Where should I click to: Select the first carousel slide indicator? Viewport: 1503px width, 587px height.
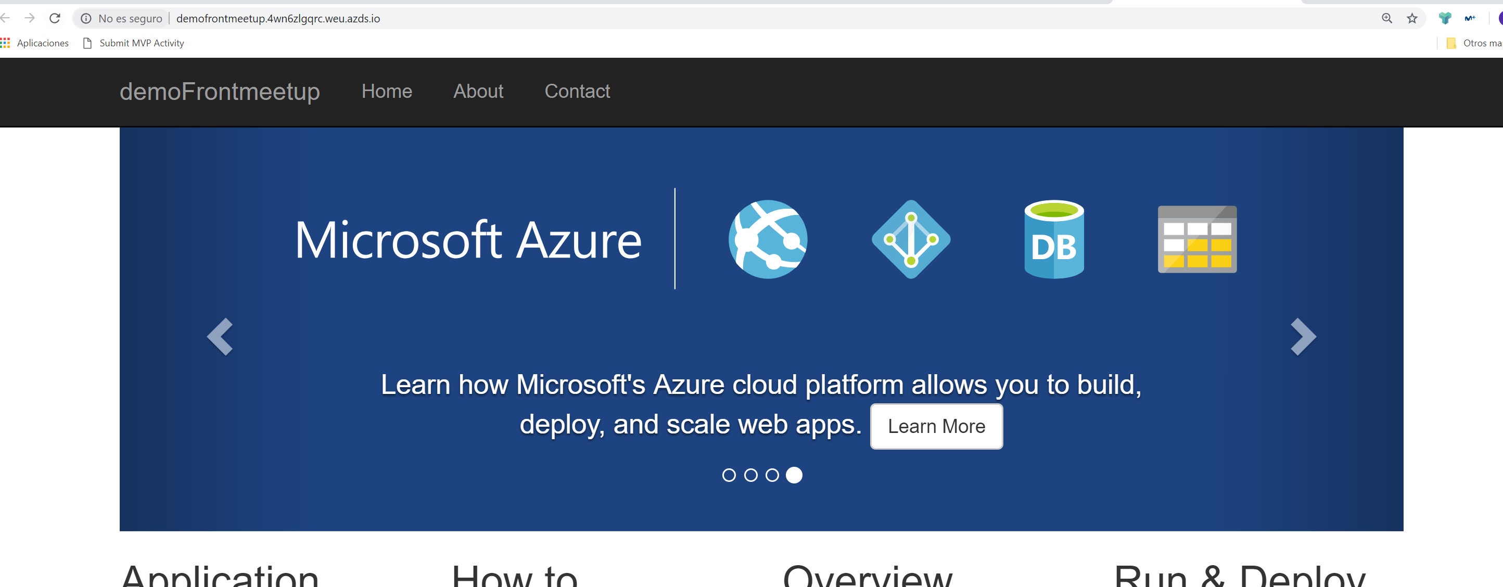point(729,475)
